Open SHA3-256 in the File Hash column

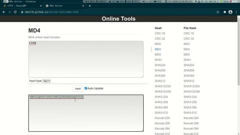[190, 102]
